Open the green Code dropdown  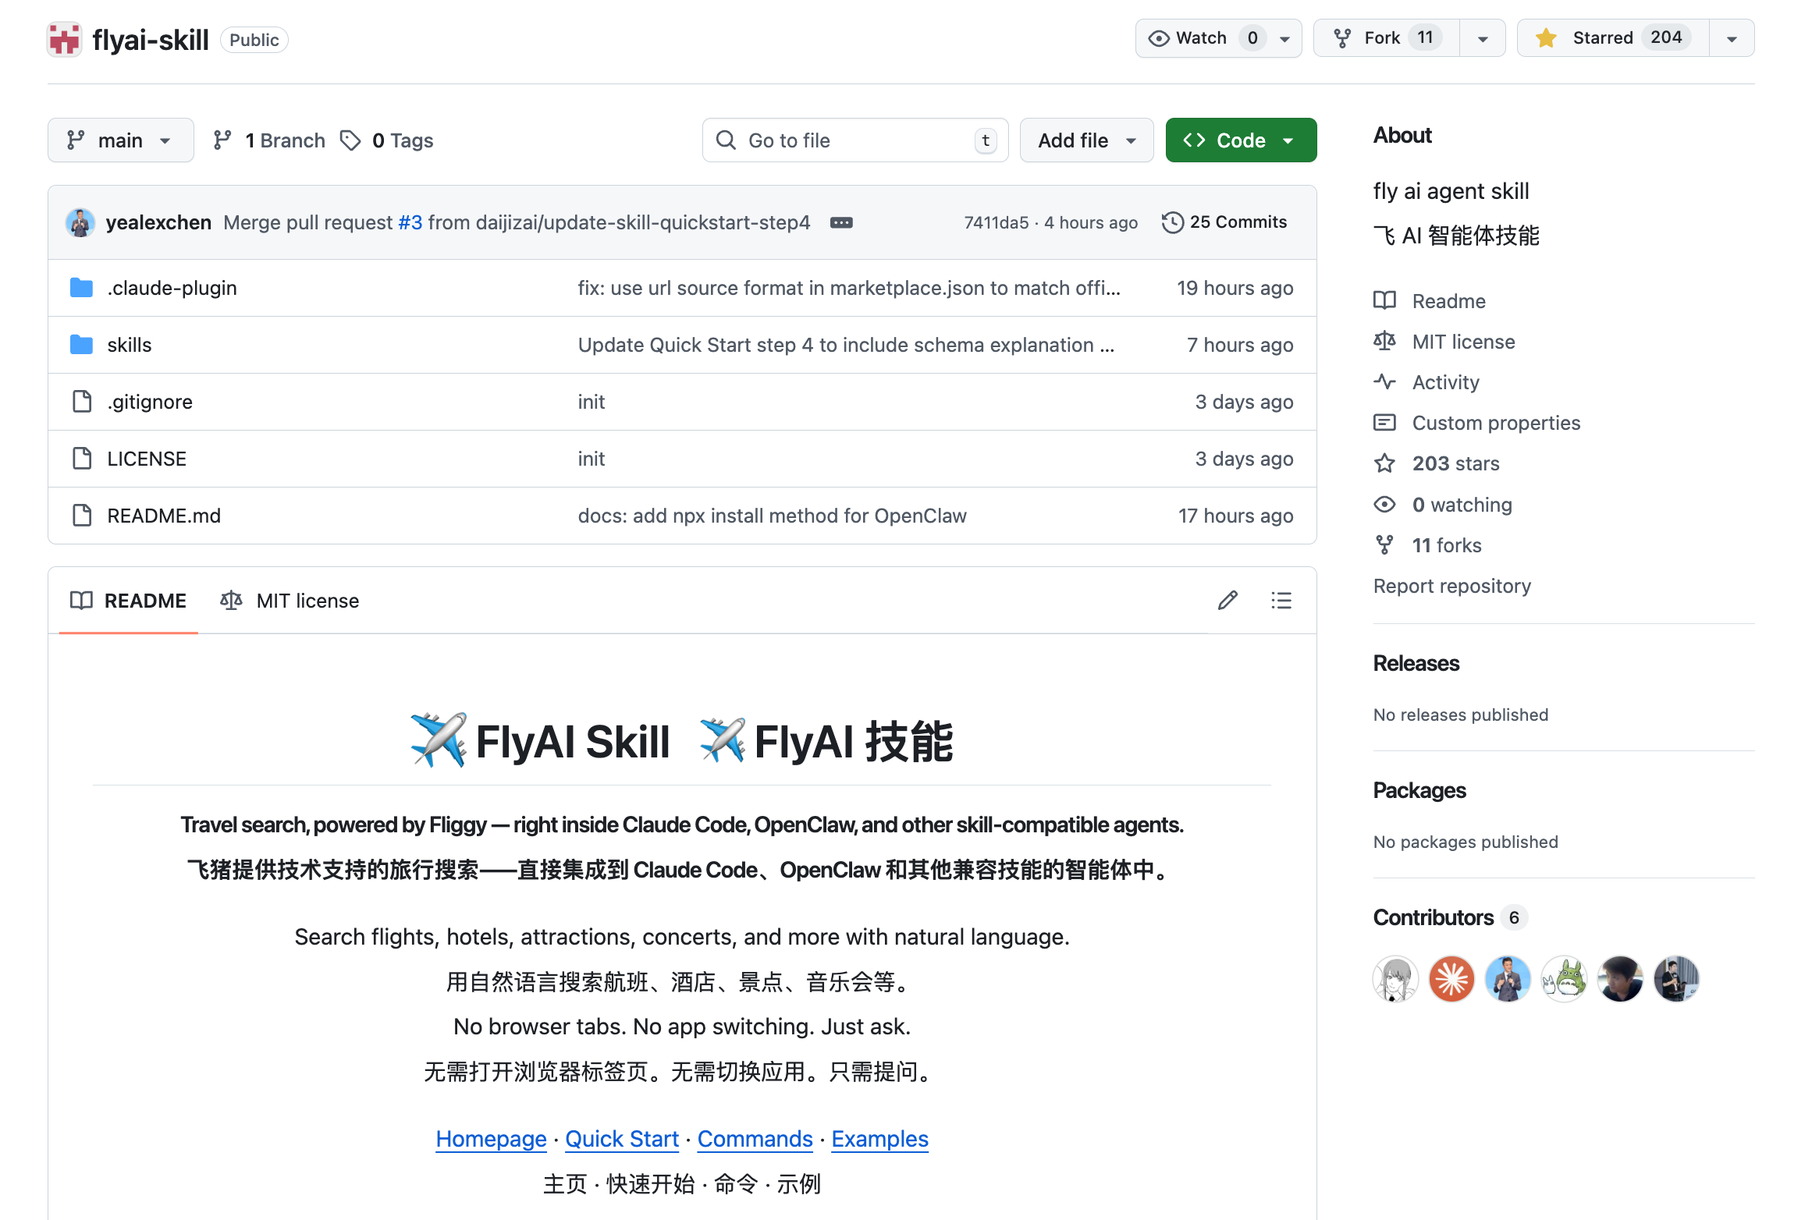pos(1240,140)
